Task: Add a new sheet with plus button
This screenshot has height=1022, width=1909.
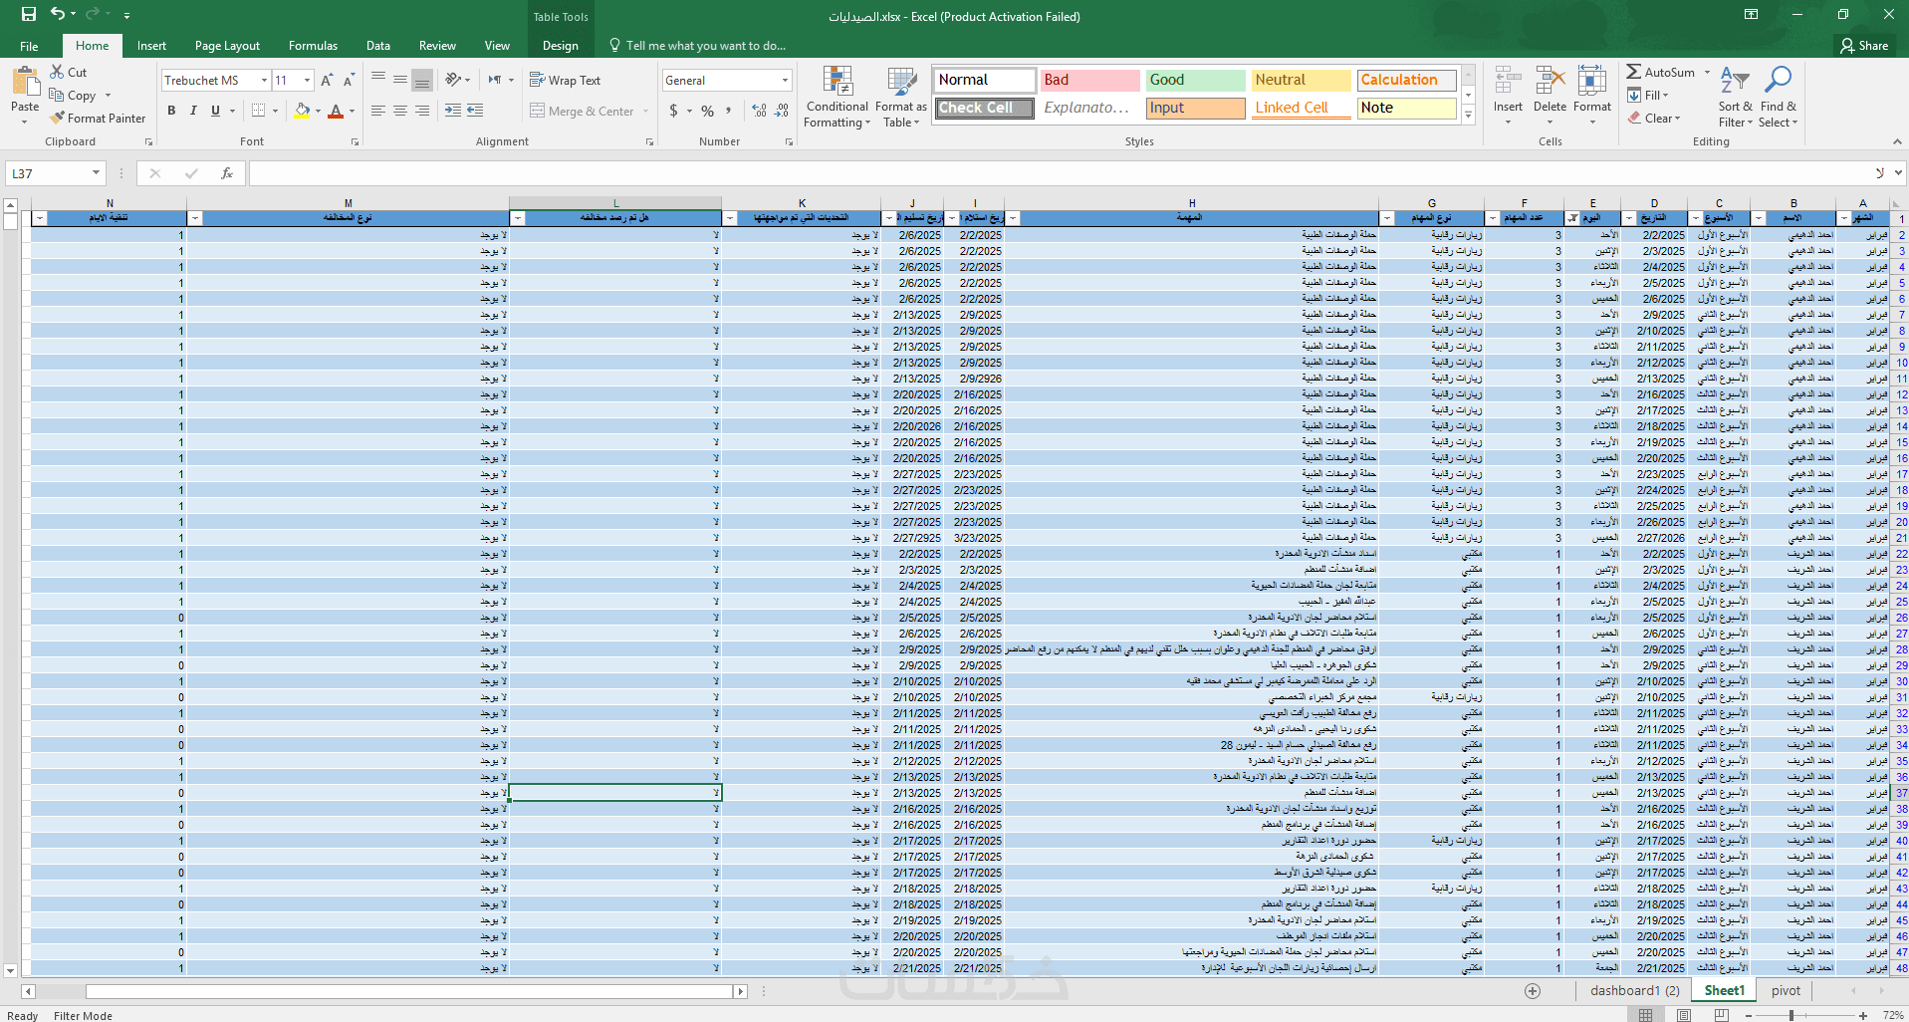Action: coord(1533,991)
